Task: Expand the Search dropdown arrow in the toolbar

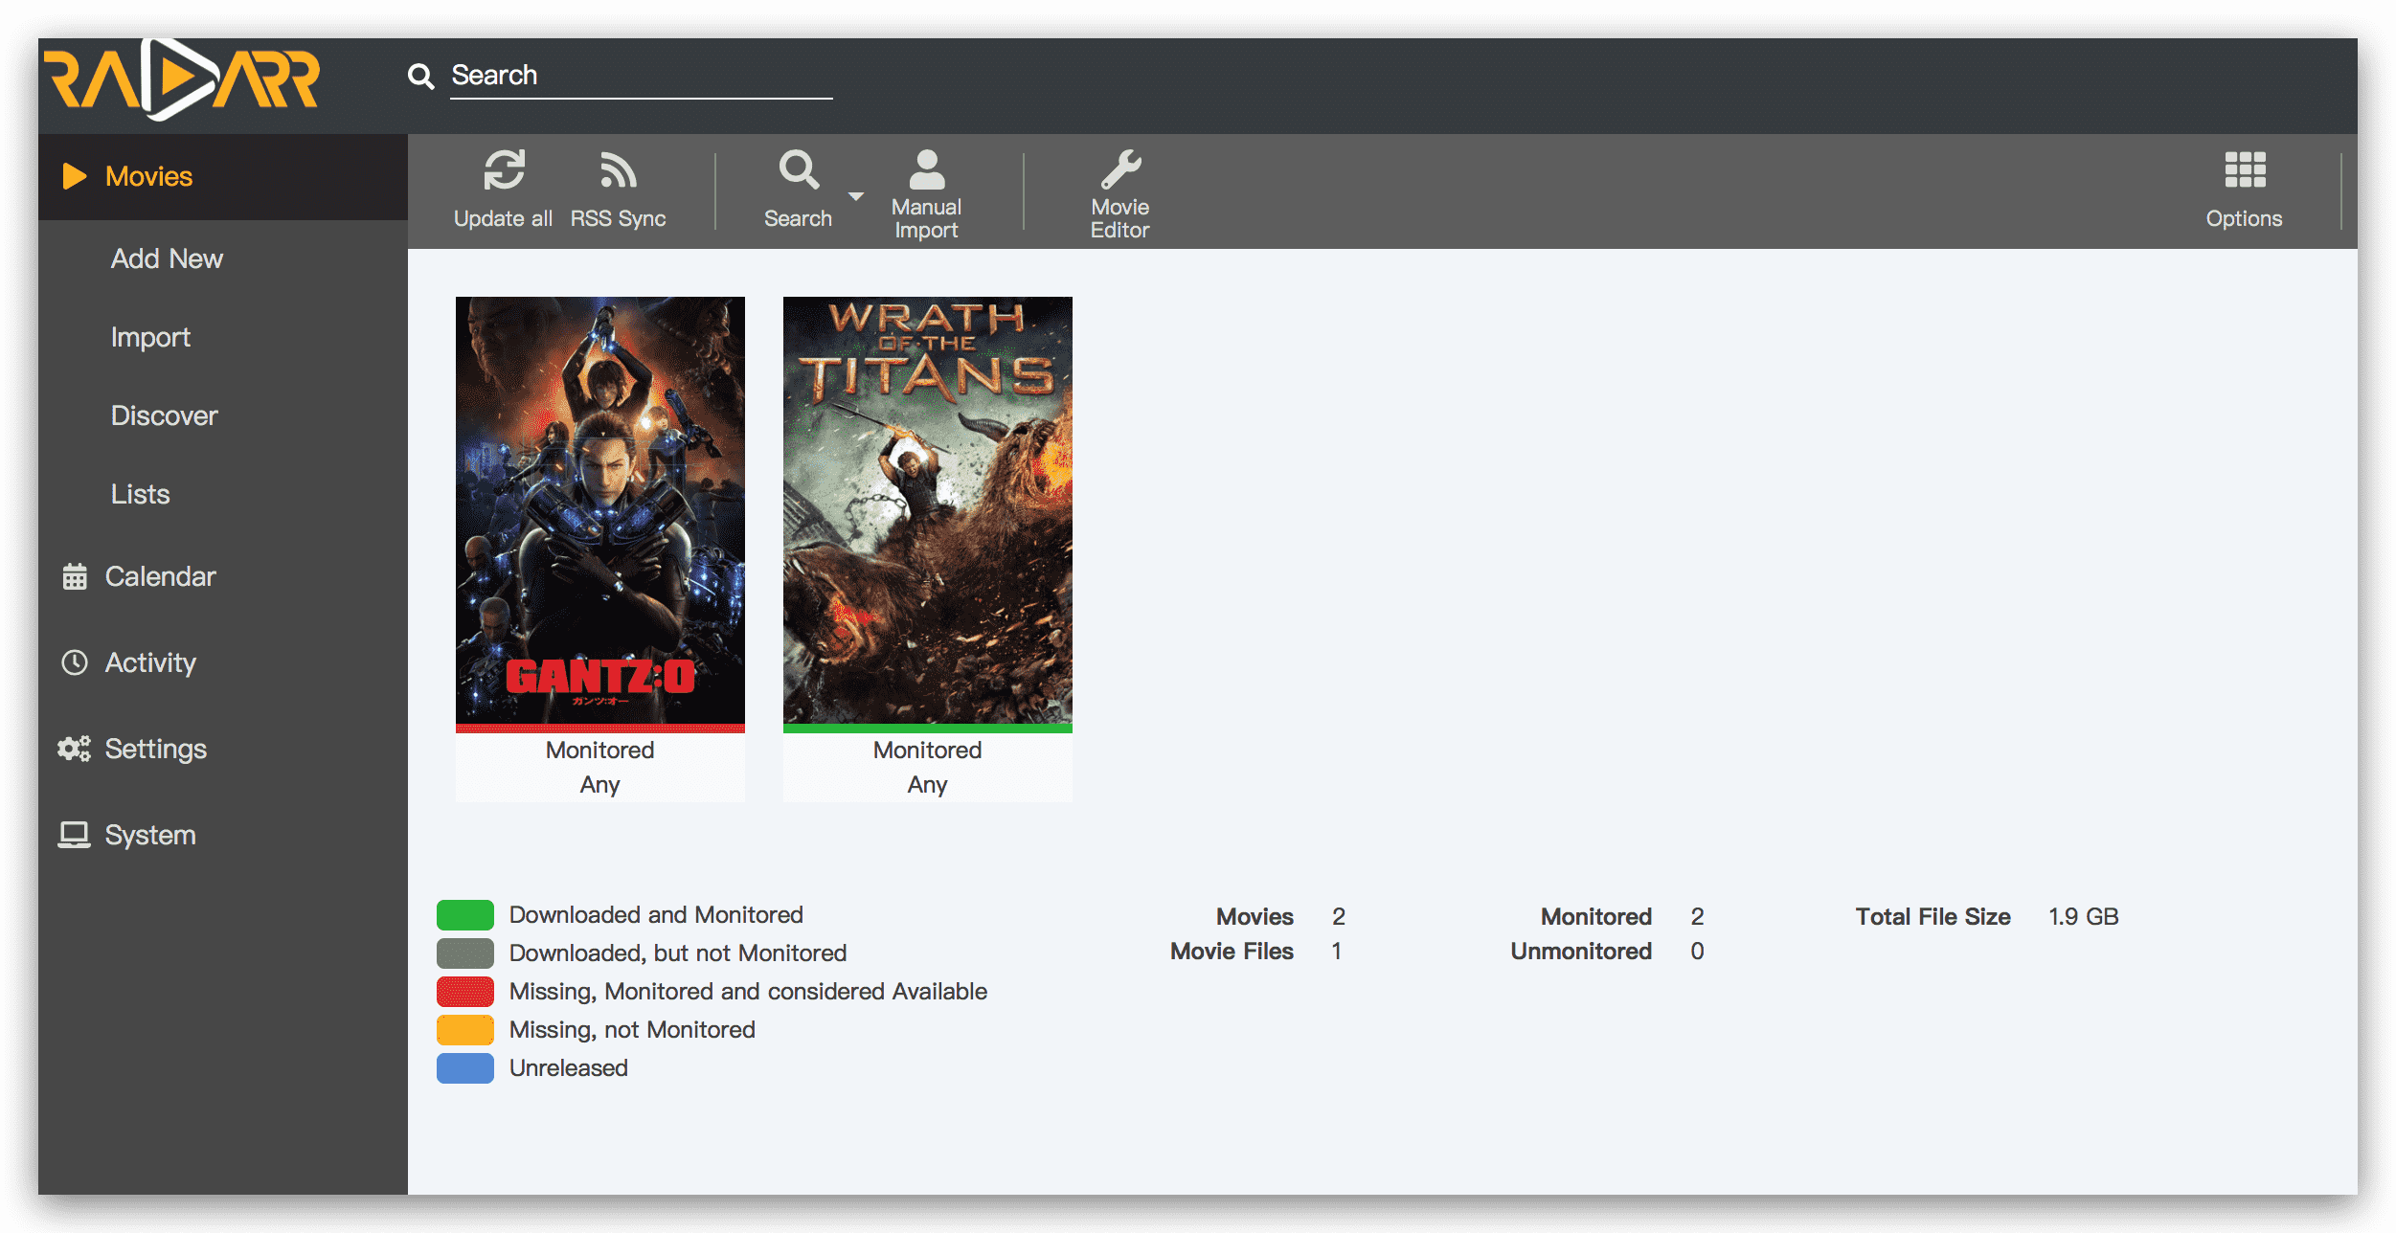Action: click(x=856, y=196)
